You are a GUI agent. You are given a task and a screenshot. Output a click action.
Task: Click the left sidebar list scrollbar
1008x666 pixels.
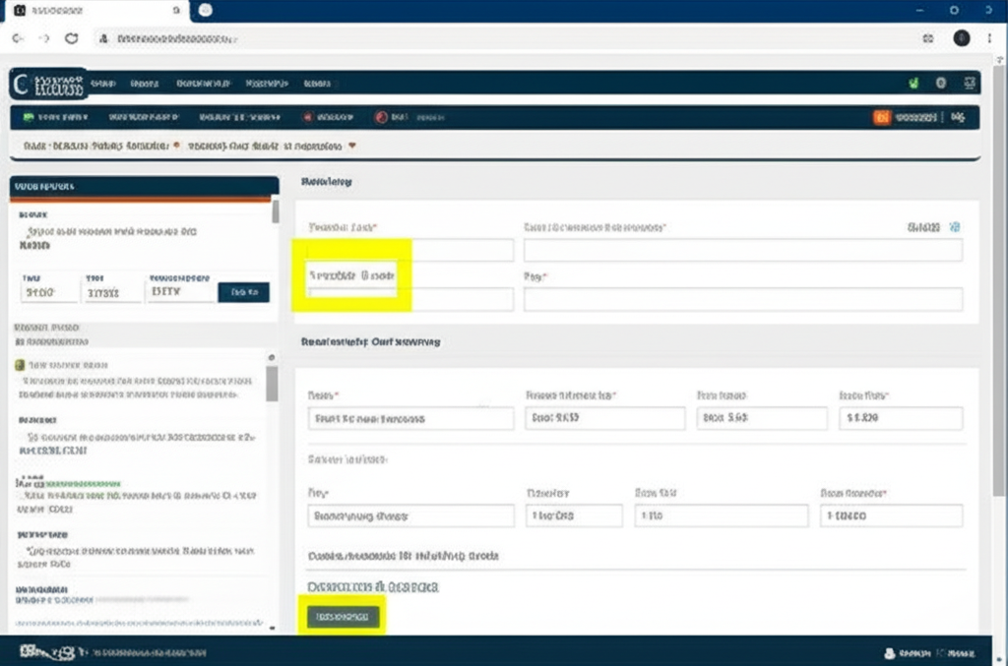click(x=273, y=384)
